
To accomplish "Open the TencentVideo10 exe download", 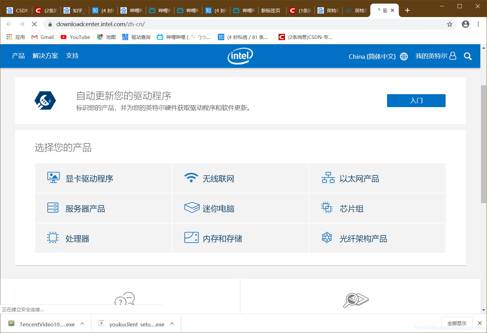I will pos(42,324).
